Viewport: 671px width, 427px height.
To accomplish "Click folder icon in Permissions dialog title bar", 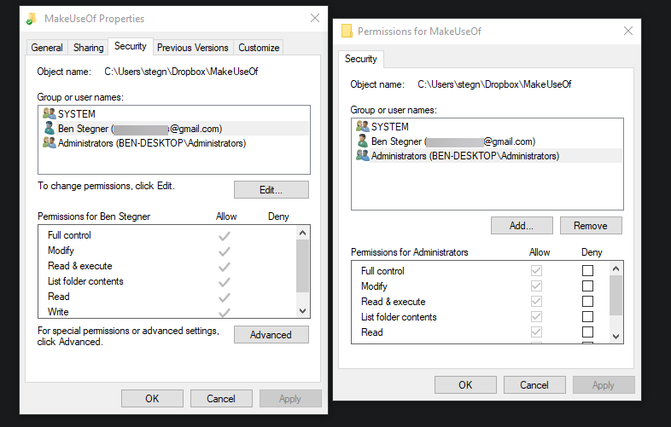I will pyautogui.click(x=347, y=31).
